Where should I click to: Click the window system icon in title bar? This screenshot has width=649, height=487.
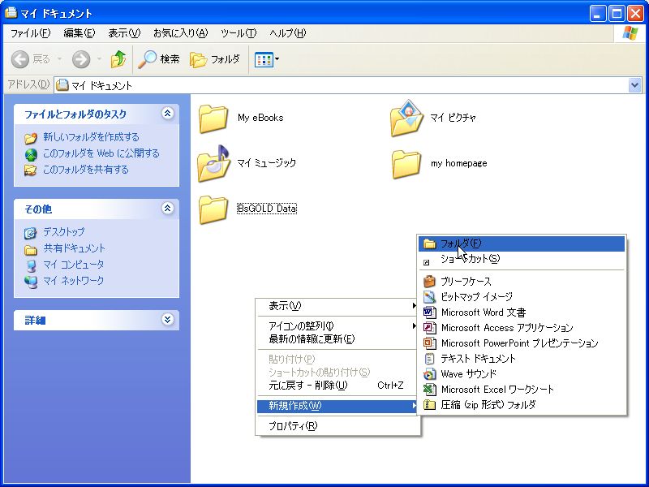click(11, 12)
